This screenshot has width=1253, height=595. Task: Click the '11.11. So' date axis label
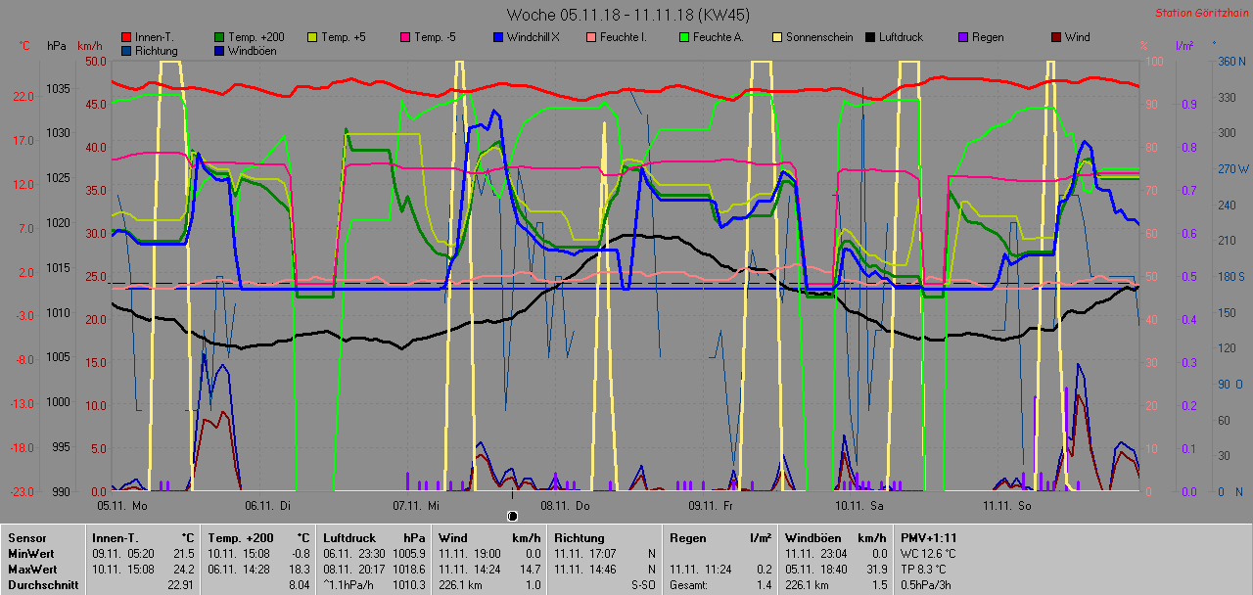tap(1007, 505)
